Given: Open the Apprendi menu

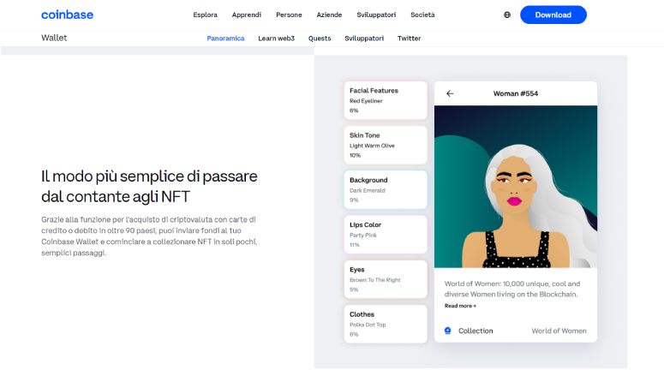Looking at the screenshot, I should [x=247, y=15].
